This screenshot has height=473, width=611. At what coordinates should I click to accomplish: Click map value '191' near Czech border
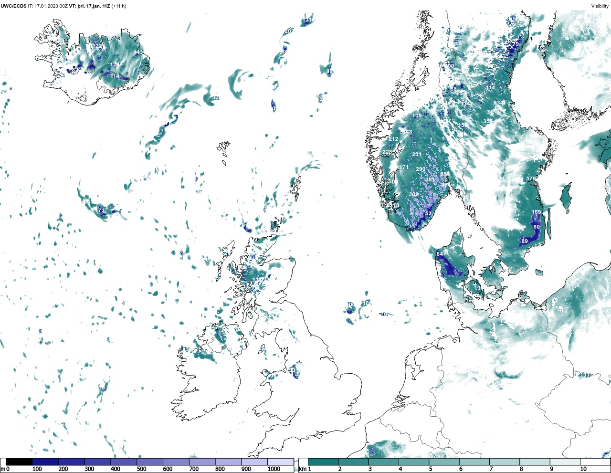(x=585, y=375)
